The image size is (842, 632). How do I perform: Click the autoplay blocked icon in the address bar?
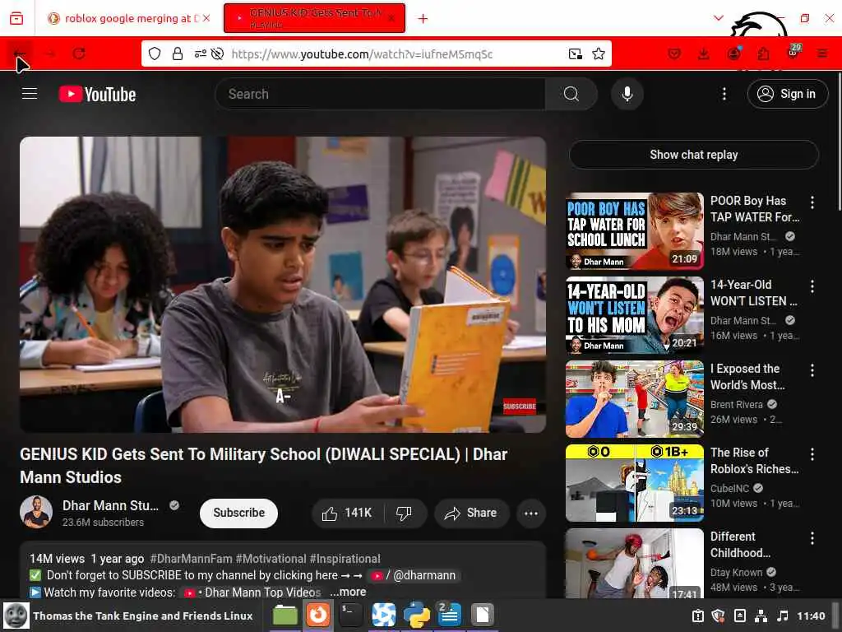pos(217,53)
